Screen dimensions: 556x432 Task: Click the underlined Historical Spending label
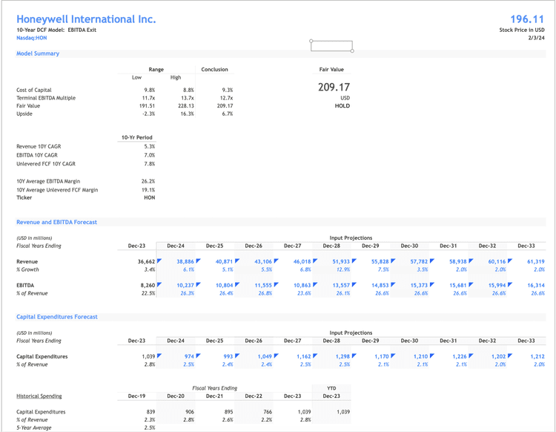(39, 396)
